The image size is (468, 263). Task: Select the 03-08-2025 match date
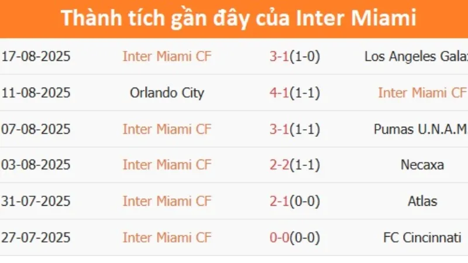click(x=36, y=165)
